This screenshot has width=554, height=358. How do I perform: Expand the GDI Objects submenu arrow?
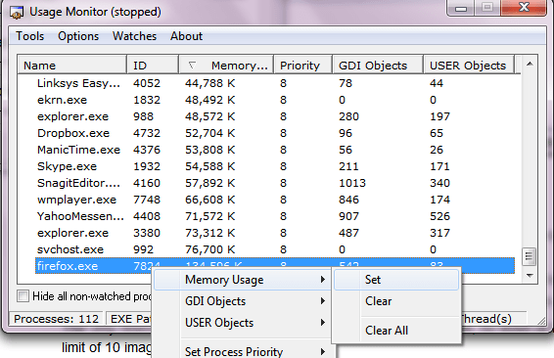(x=323, y=301)
